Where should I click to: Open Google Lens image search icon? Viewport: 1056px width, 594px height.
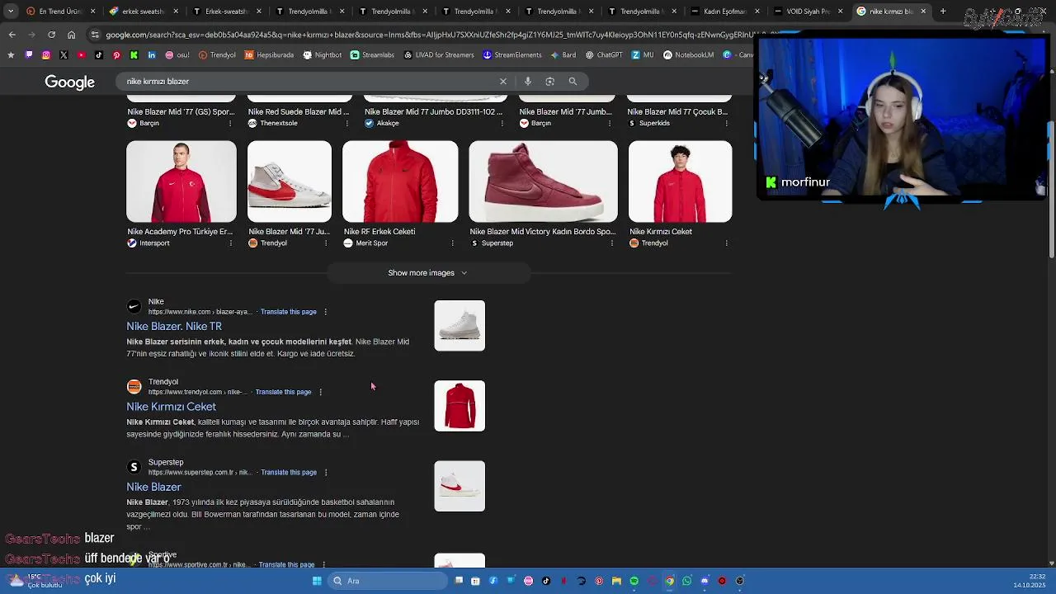(550, 82)
